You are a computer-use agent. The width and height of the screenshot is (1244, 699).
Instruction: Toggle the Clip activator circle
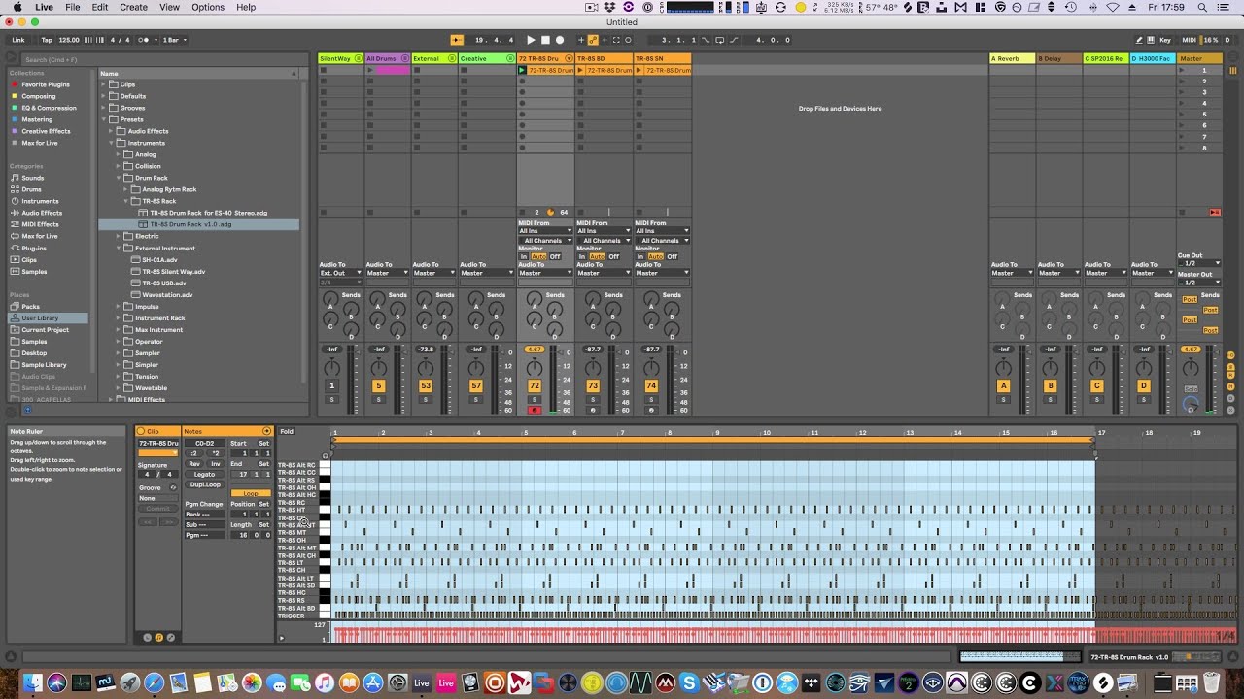[141, 431]
